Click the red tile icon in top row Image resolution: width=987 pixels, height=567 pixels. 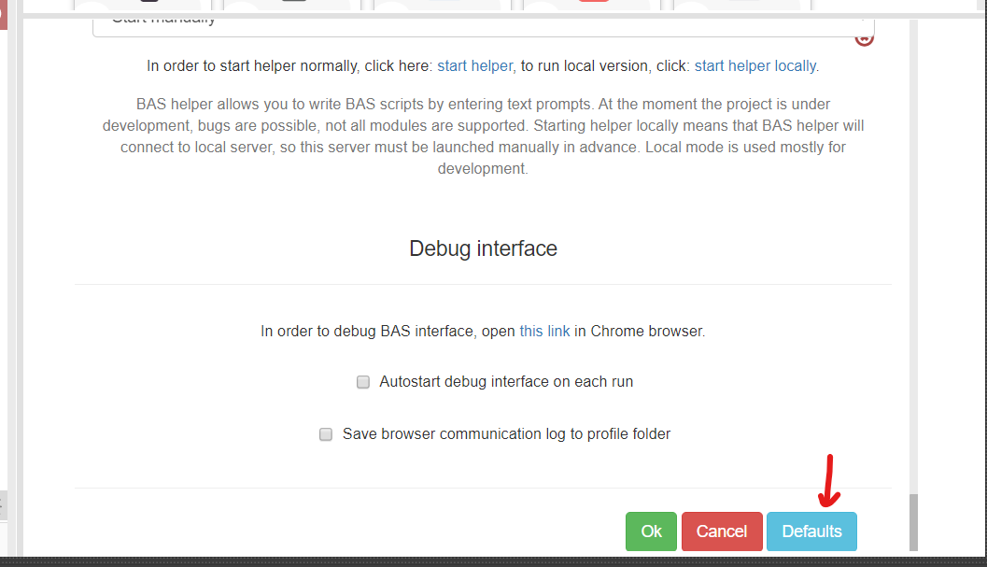(593, 4)
